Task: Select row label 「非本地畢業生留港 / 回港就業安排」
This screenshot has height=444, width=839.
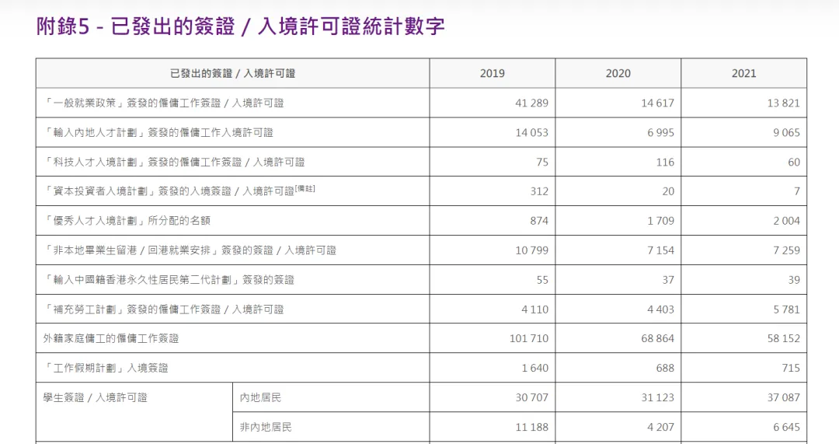Action: (190, 250)
